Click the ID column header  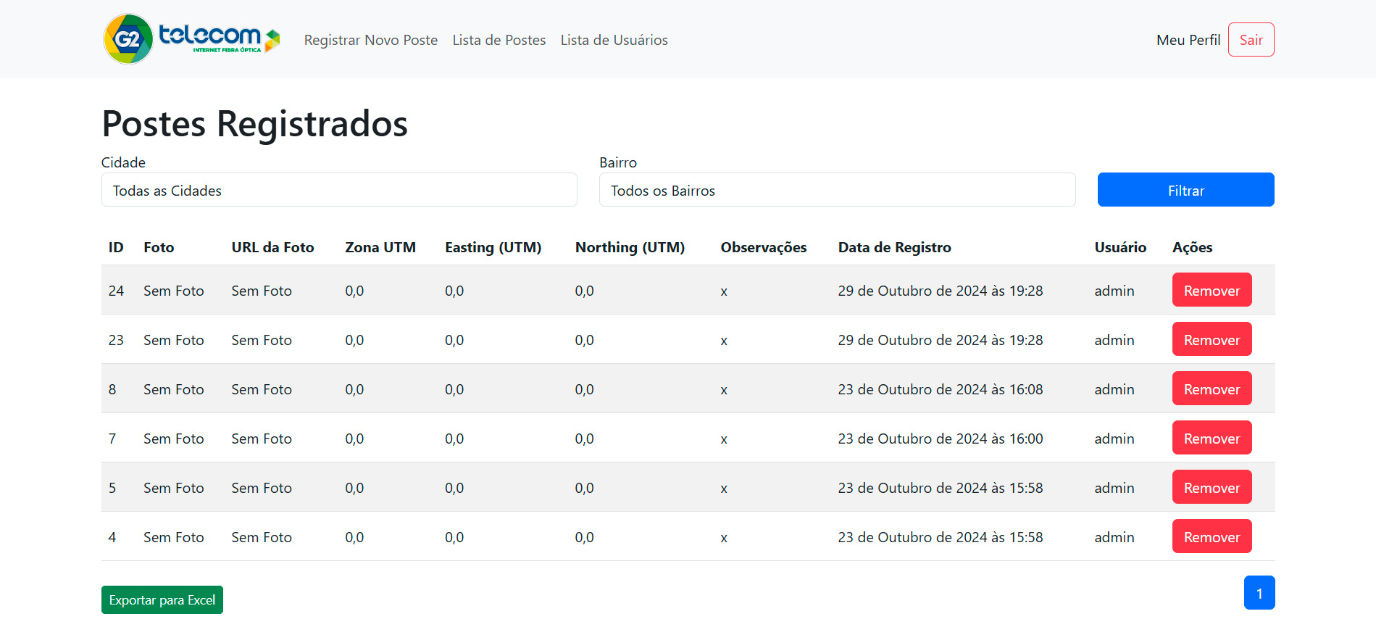tap(116, 247)
